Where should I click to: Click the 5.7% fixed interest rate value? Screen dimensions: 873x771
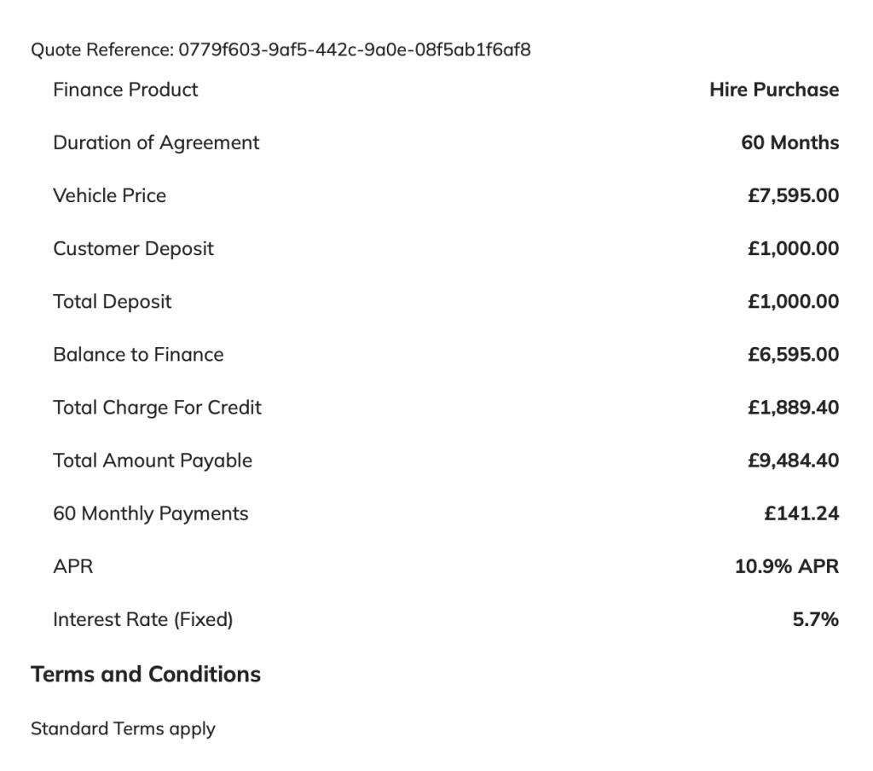pos(815,618)
